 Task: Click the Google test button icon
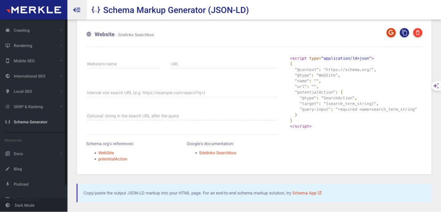point(391,33)
